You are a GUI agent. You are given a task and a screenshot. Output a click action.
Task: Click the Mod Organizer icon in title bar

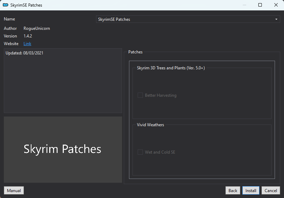[6, 5]
